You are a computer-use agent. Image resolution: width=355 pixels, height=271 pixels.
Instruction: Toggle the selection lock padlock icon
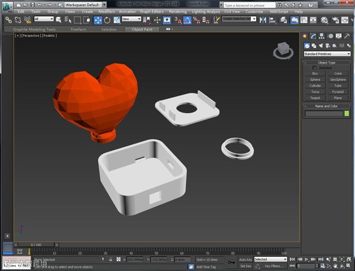pos(111,259)
